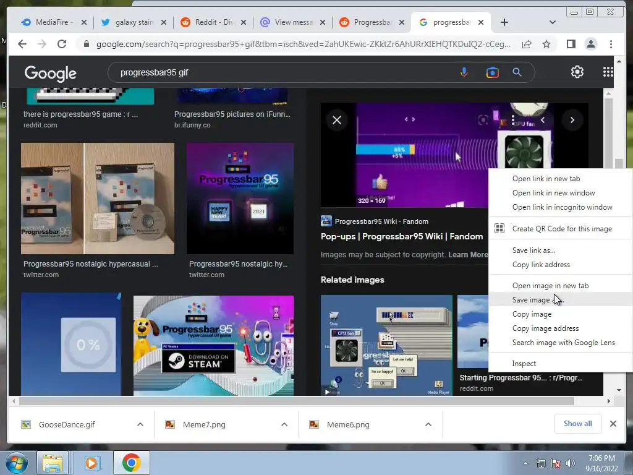Click the share page icon in address bar
The width and height of the screenshot is (633, 475).
[527, 44]
